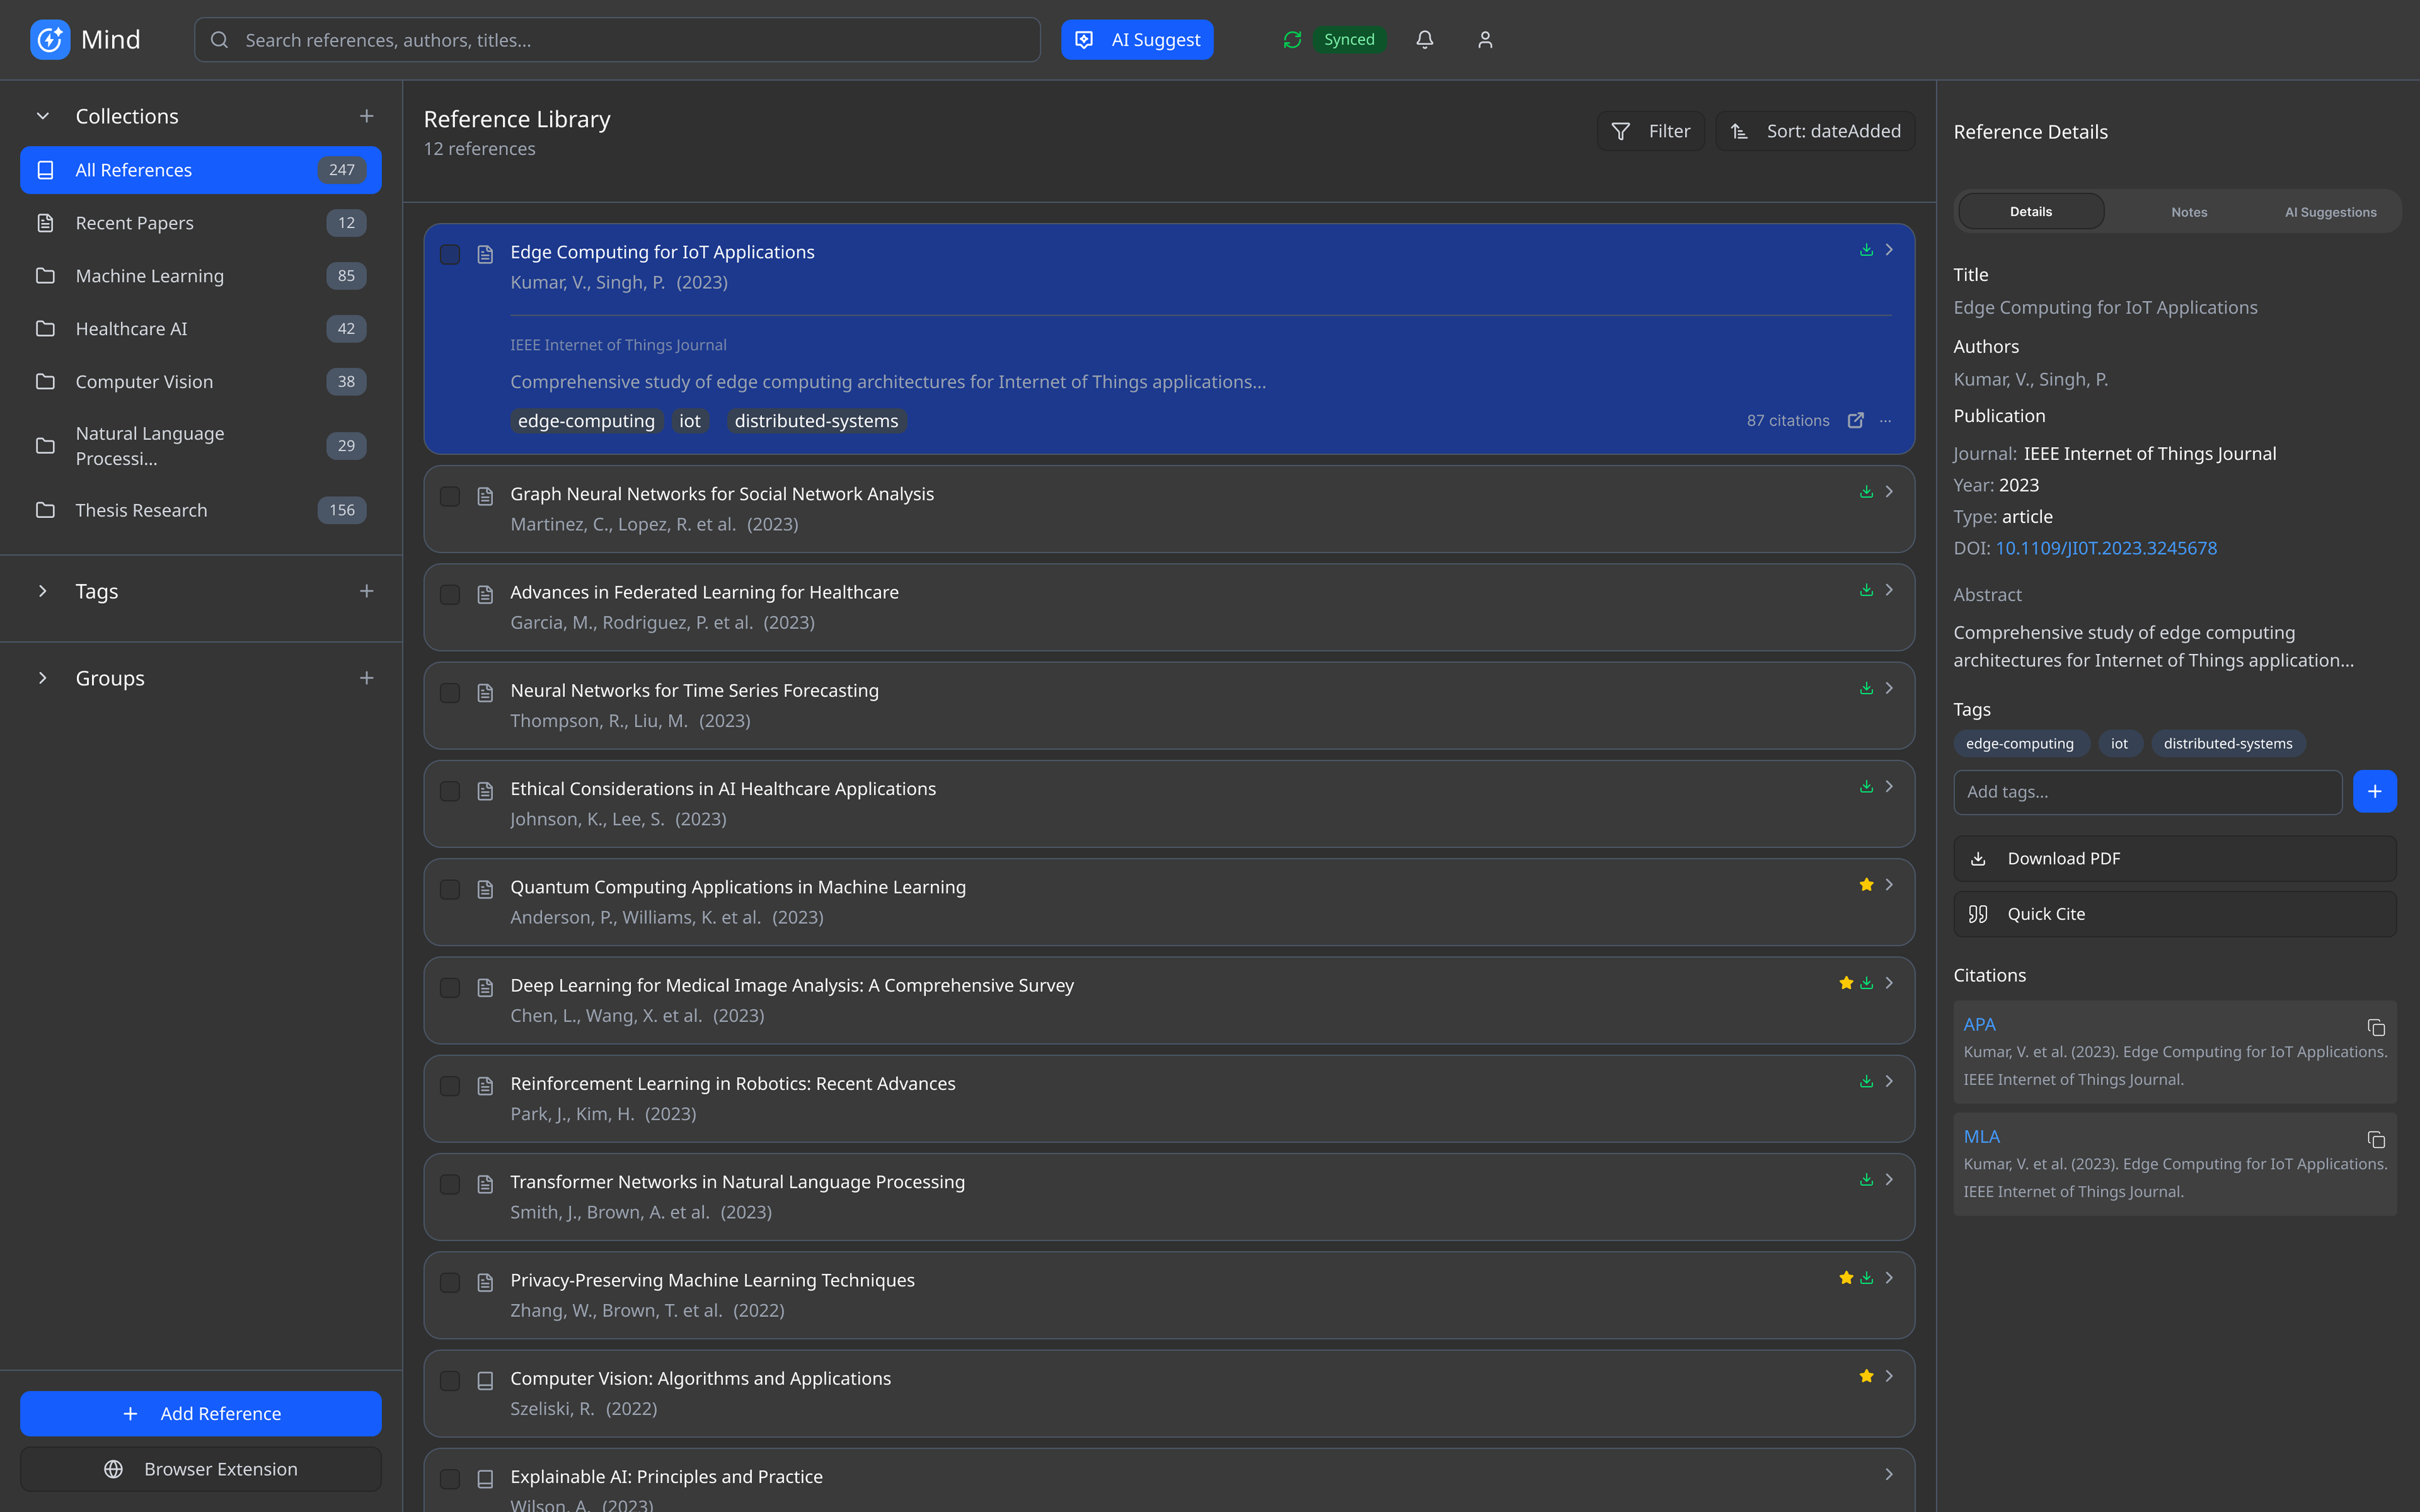Copy the MLA citation
This screenshot has width=2420, height=1512.
[2376, 1139]
